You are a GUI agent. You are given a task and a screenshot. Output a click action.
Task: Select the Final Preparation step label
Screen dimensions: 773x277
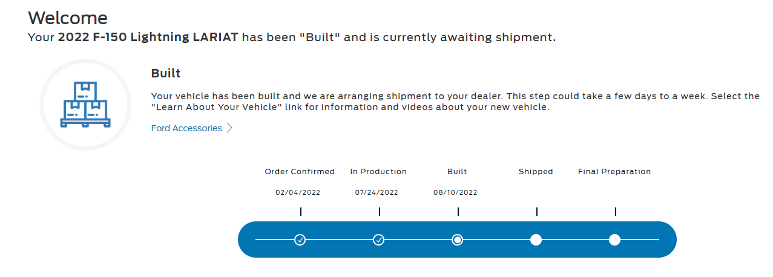point(614,172)
